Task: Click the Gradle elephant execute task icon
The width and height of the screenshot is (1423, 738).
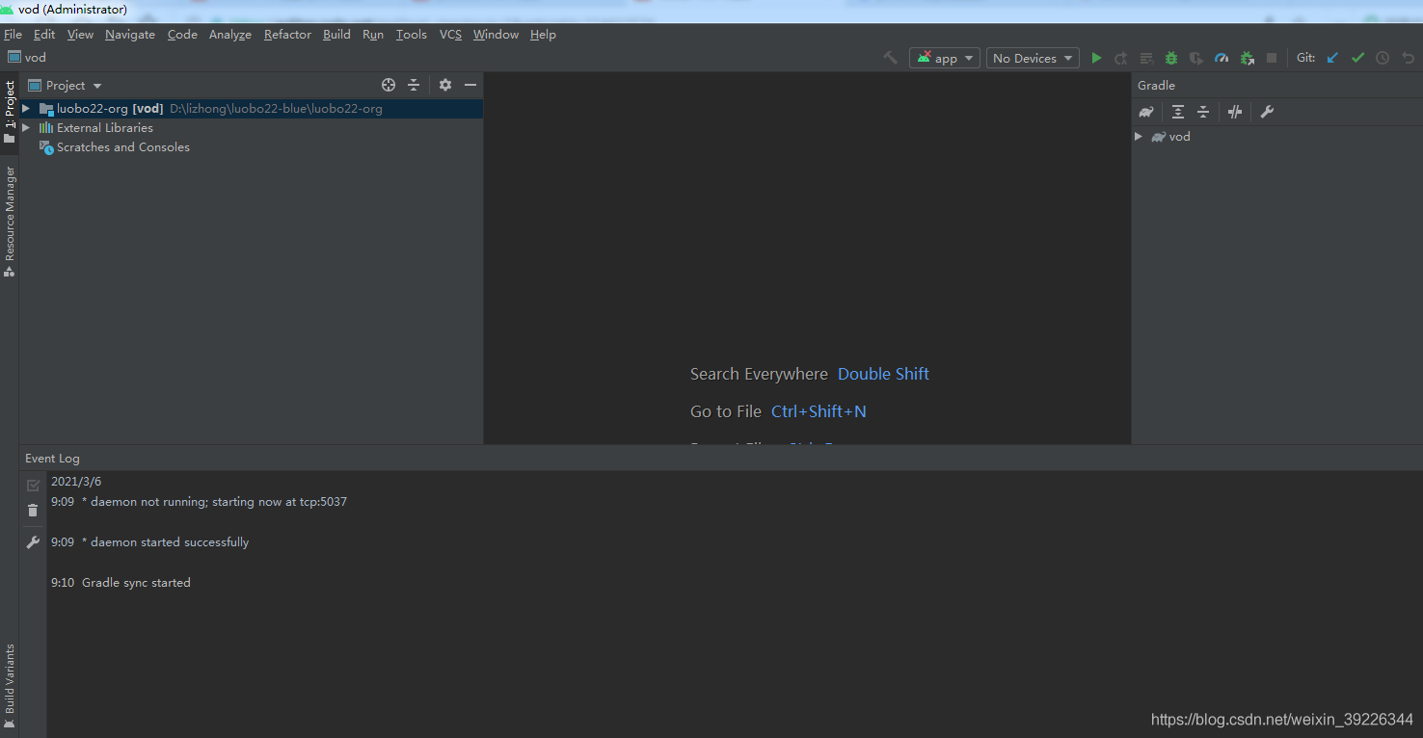Action: pyautogui.click(x=1146, y=112)
